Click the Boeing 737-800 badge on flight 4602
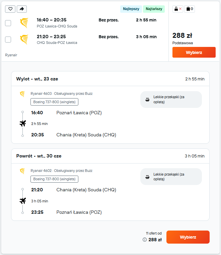 pos(55,179)
